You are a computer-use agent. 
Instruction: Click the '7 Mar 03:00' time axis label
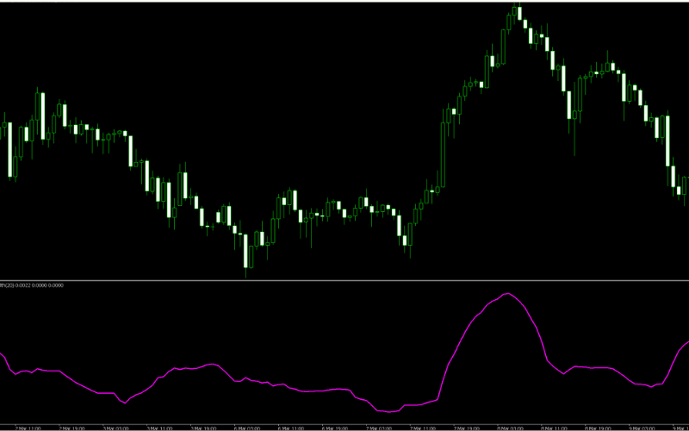(x=379, y=428)
